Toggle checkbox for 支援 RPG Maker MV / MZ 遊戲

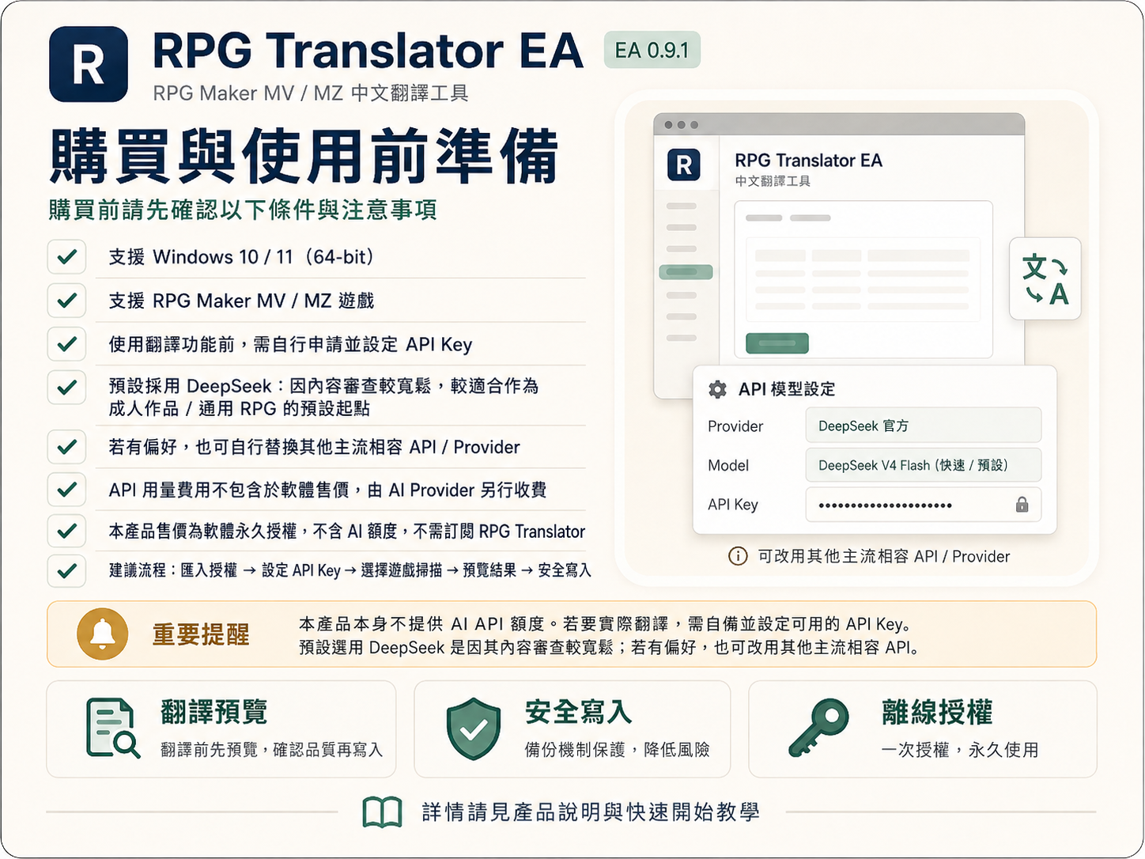click(x=66, y=301)
